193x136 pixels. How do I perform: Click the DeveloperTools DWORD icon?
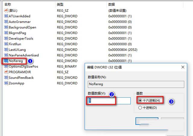pyautogui.click(x=6, y=38)
